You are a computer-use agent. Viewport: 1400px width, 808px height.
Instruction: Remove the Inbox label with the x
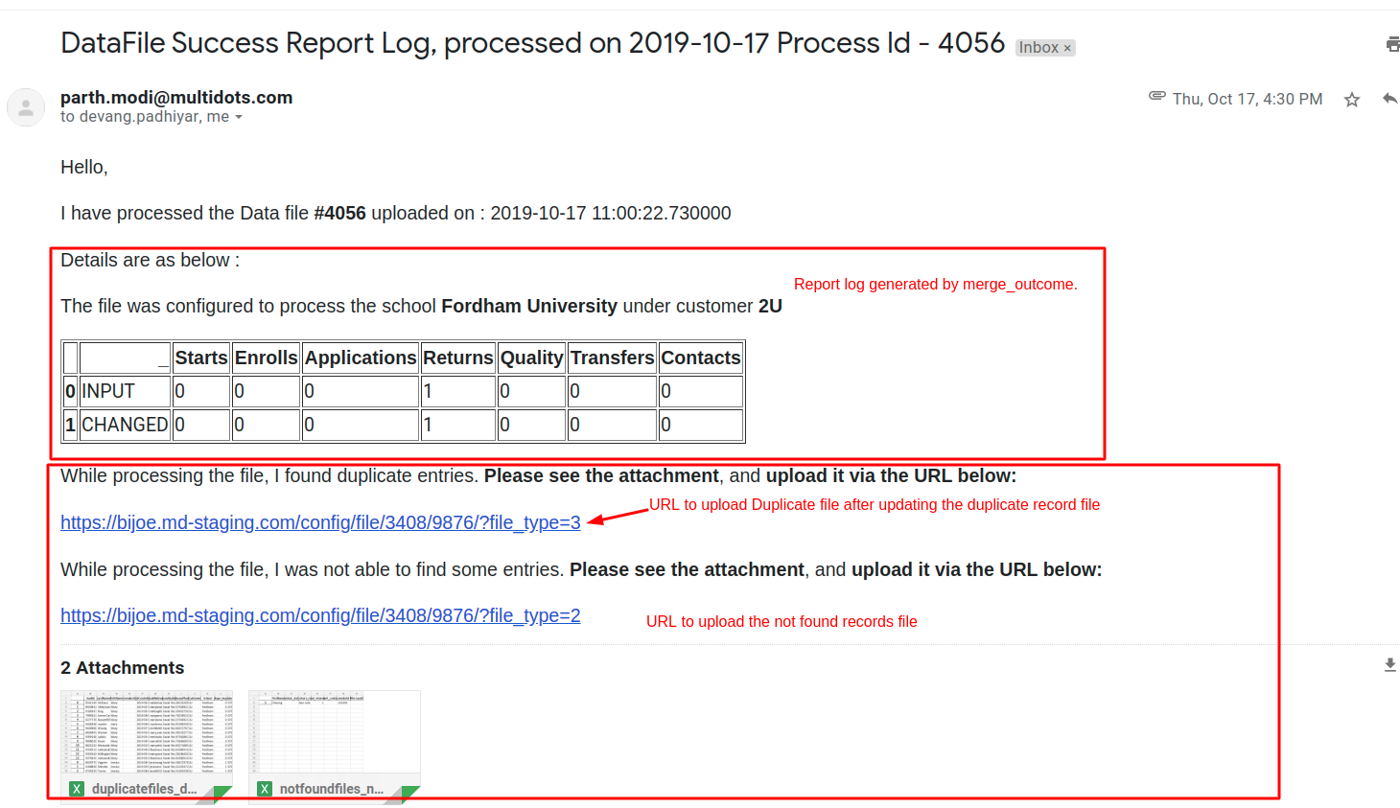pyautogui.click(x=1067, y=48)
